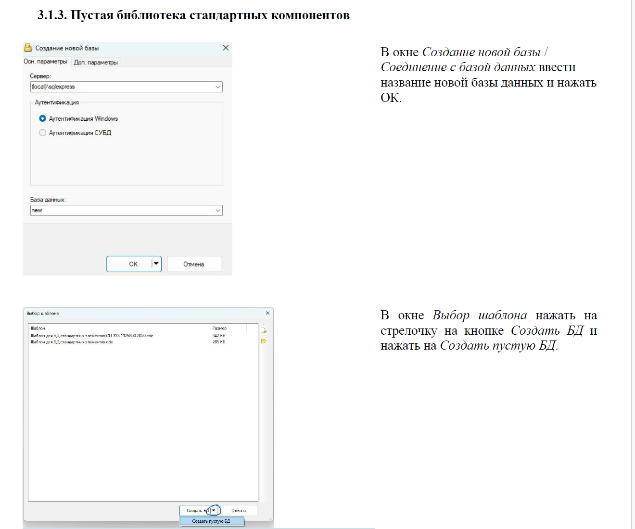This screenshot has width=635, height=529.
Task: Expand the База данных dropdown list
Action: (x=218, y=211)
